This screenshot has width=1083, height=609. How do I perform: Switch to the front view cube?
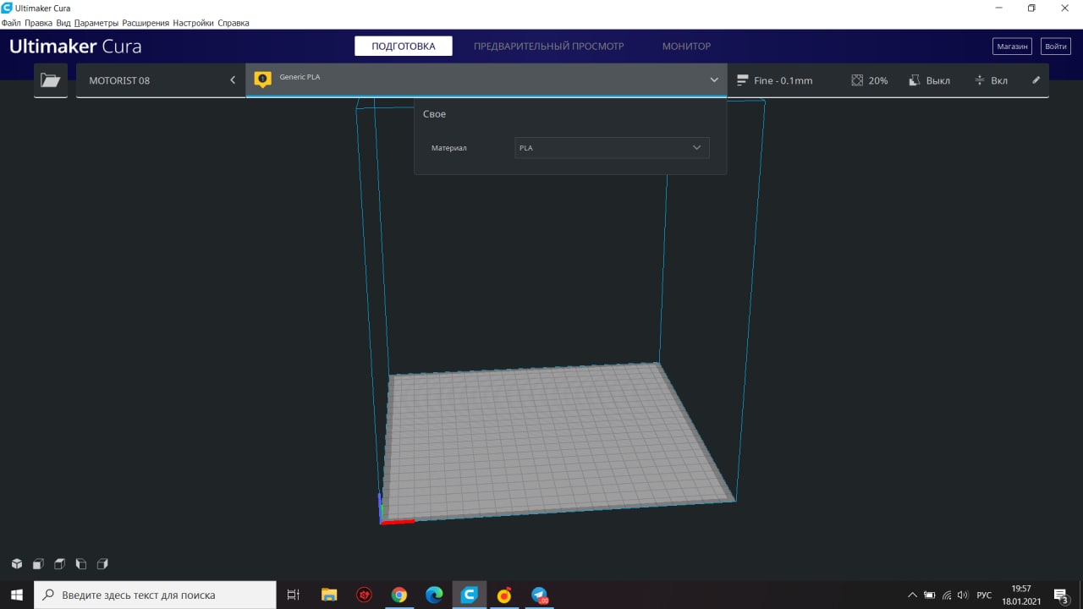pos(38,564)
